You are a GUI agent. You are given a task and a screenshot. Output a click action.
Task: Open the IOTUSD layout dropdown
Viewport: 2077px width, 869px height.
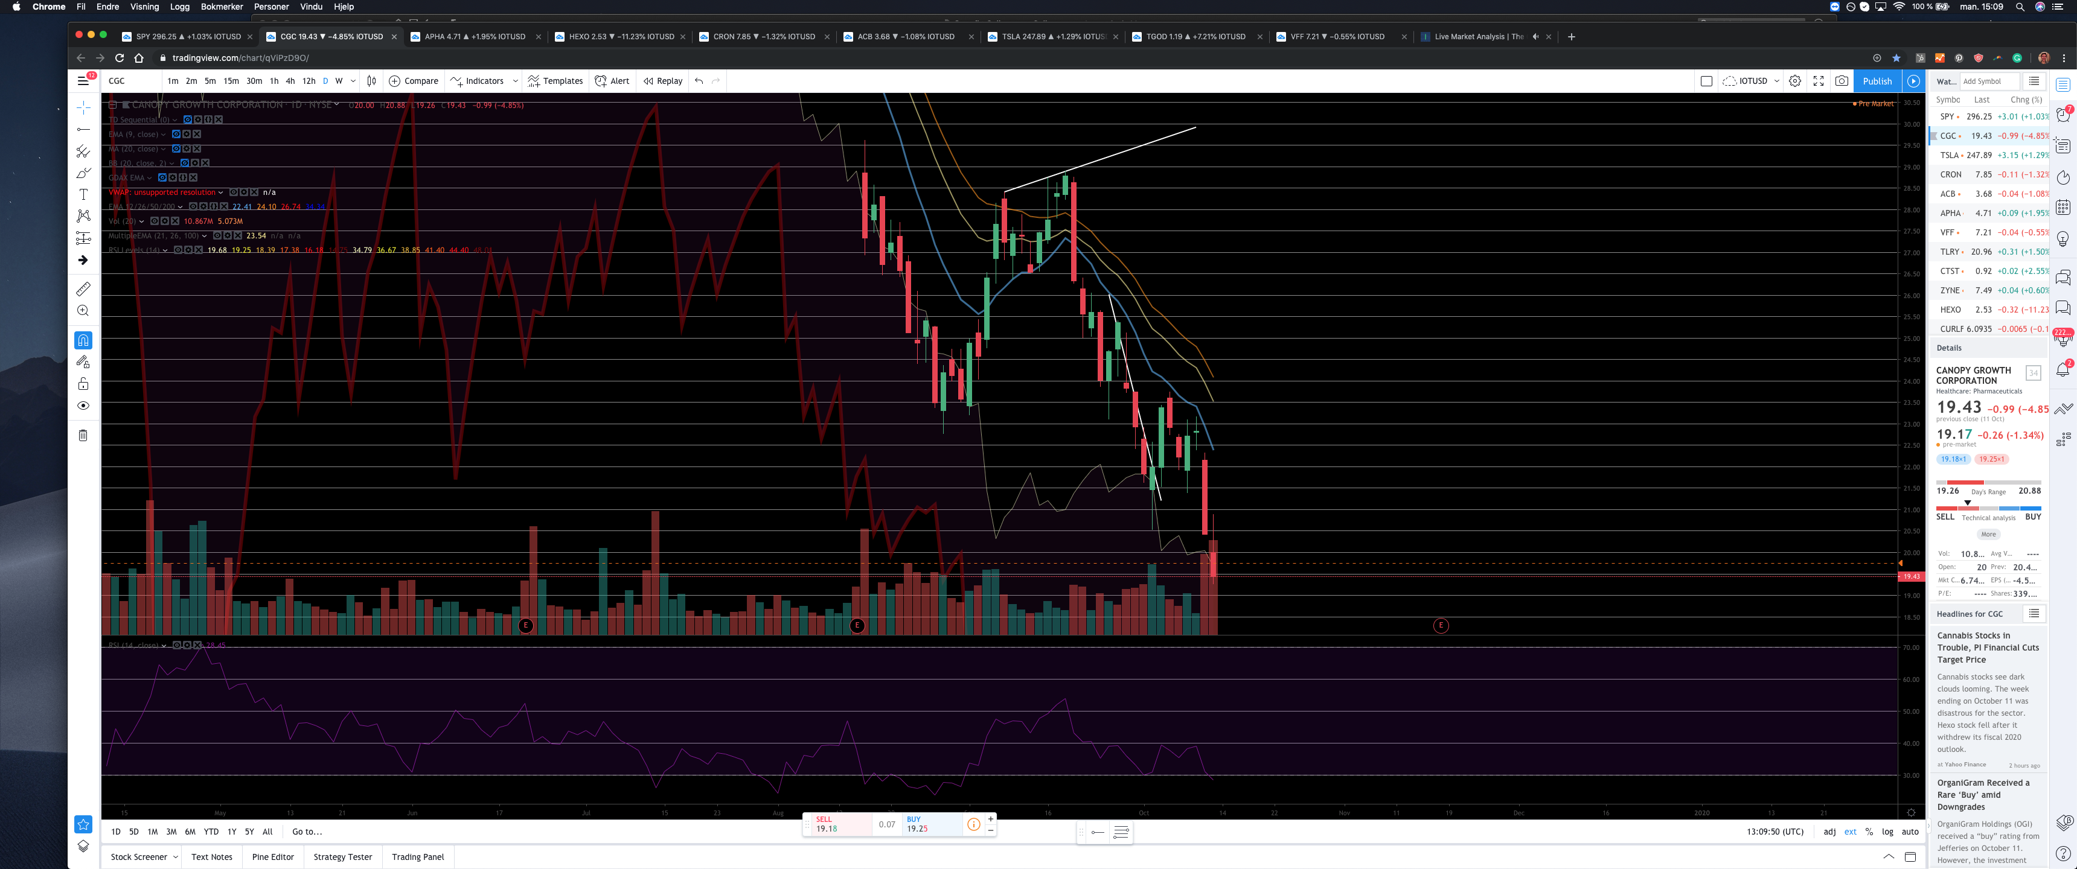[x=1776, y=81]
